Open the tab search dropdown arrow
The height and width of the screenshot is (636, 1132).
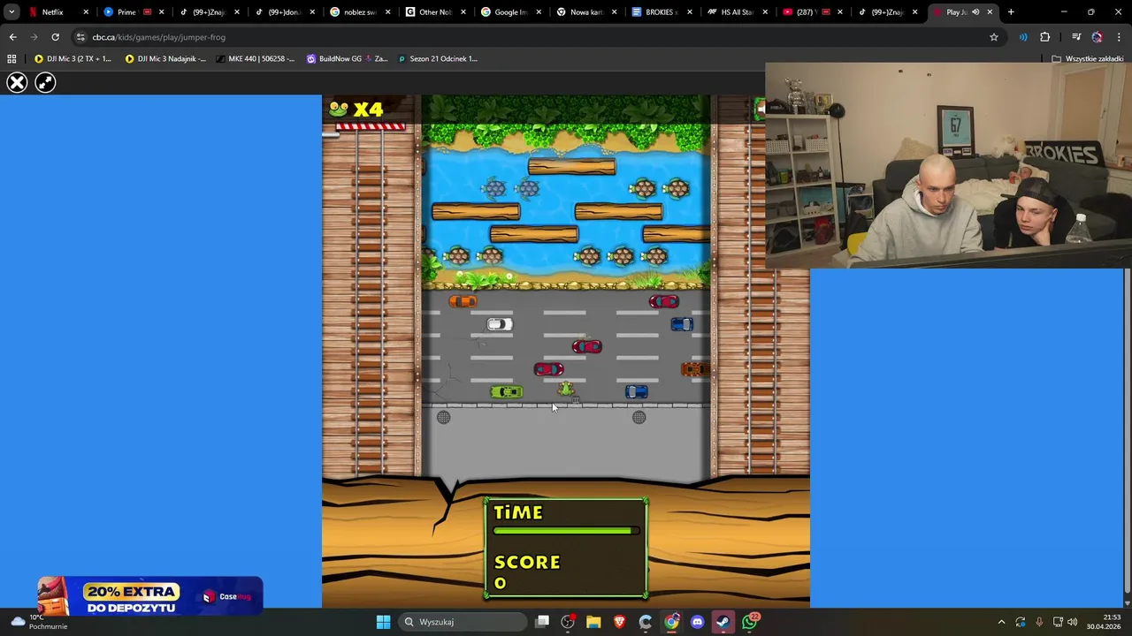point(11,12)
